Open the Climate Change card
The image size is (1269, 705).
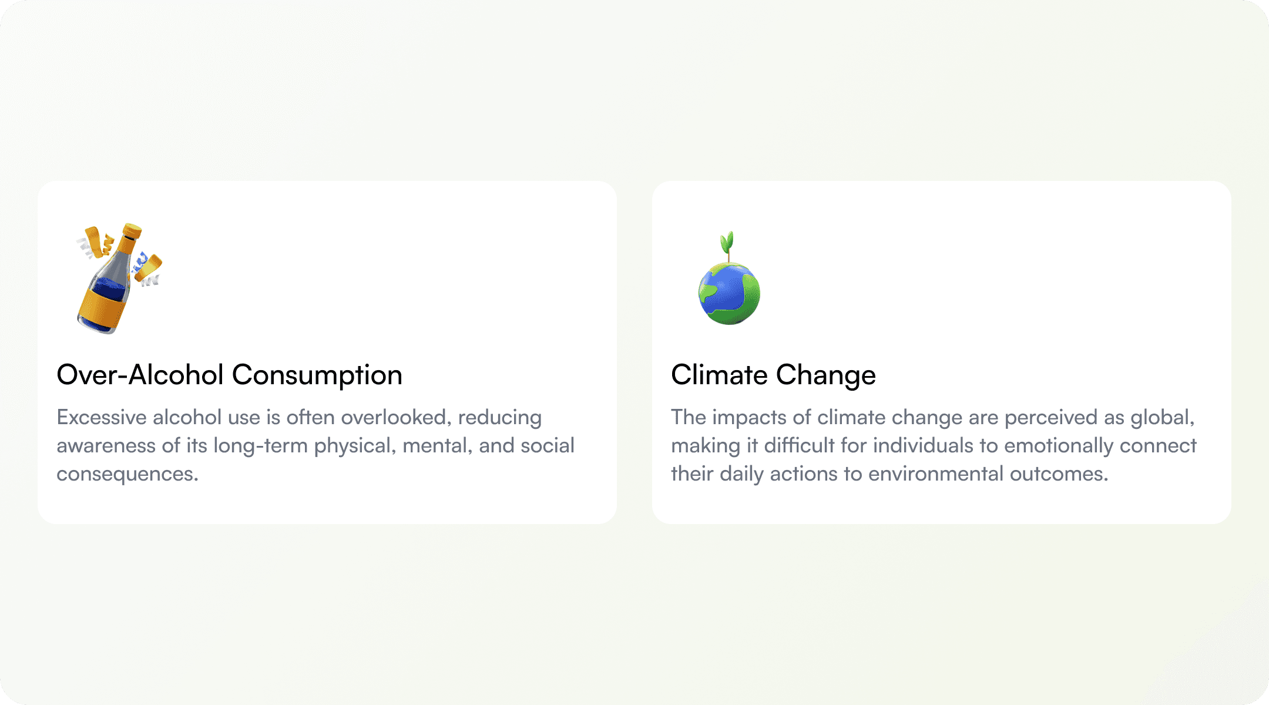coord(942,352)
